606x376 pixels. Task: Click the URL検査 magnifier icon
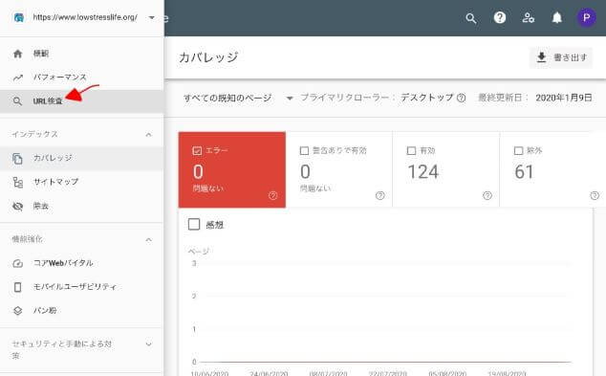click(17, 101)
